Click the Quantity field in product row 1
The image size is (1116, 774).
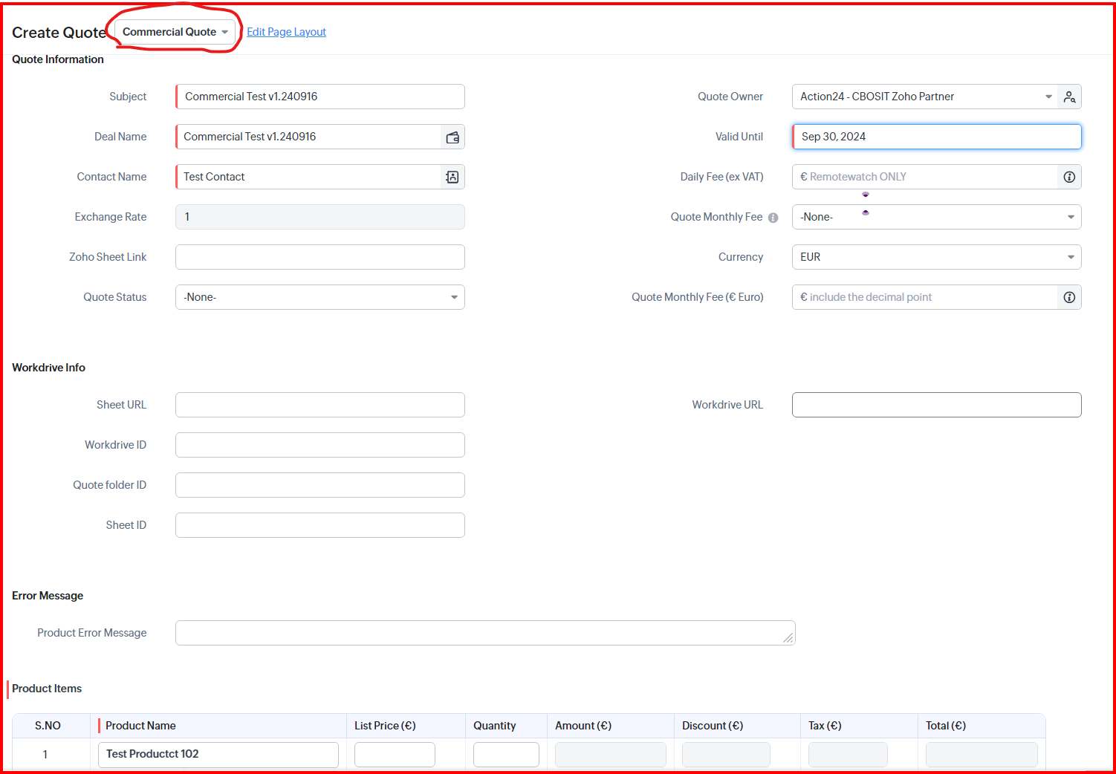(x=506, y=754)
